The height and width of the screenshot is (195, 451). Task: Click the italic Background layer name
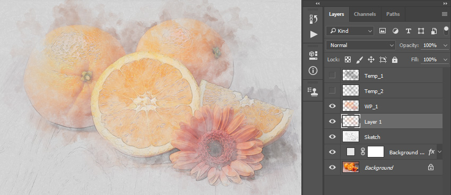[x=379, y=168]
